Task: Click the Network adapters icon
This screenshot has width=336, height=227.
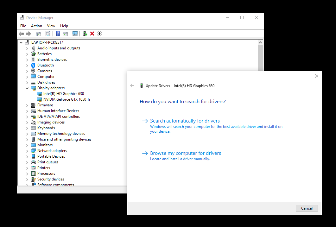Action: tap(33, 151)
